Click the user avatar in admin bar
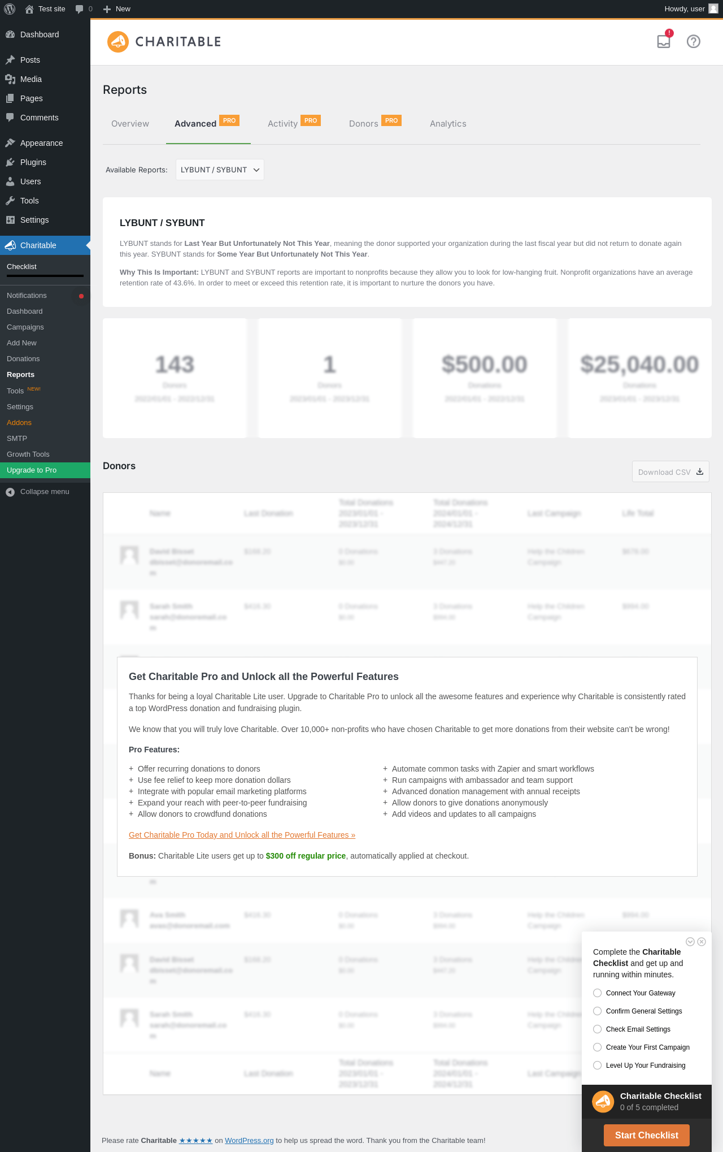 point(713,8)
